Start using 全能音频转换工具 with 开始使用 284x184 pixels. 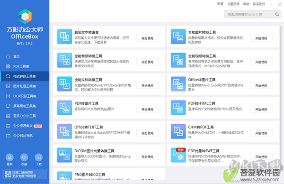(147, 62)
